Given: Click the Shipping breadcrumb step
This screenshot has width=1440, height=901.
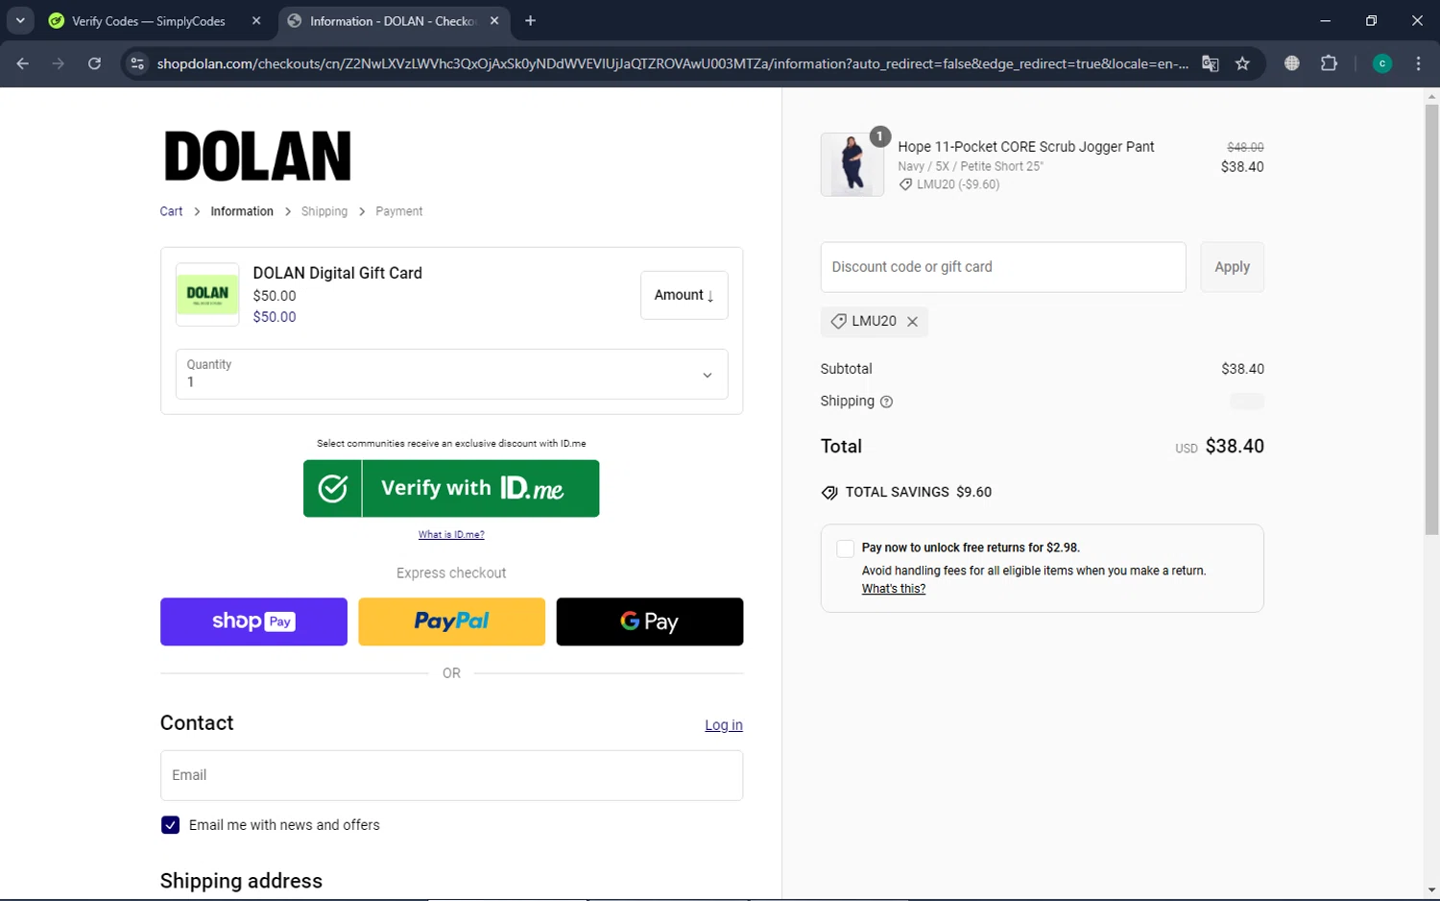Looking at the screenshot, I should [324, 211].
